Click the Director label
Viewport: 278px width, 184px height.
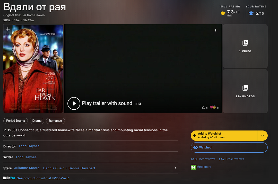click(x=10, y=146)
